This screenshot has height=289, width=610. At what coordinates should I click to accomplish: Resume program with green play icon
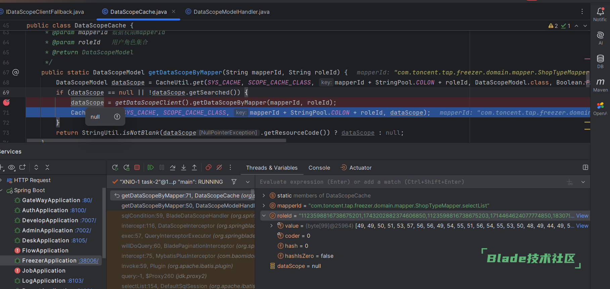coord(150,167)
